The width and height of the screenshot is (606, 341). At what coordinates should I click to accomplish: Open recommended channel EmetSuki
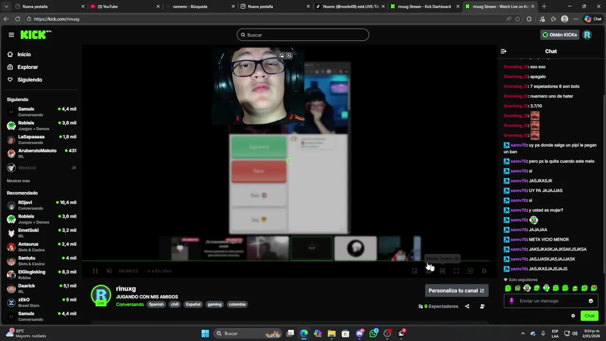click(42, 233)
